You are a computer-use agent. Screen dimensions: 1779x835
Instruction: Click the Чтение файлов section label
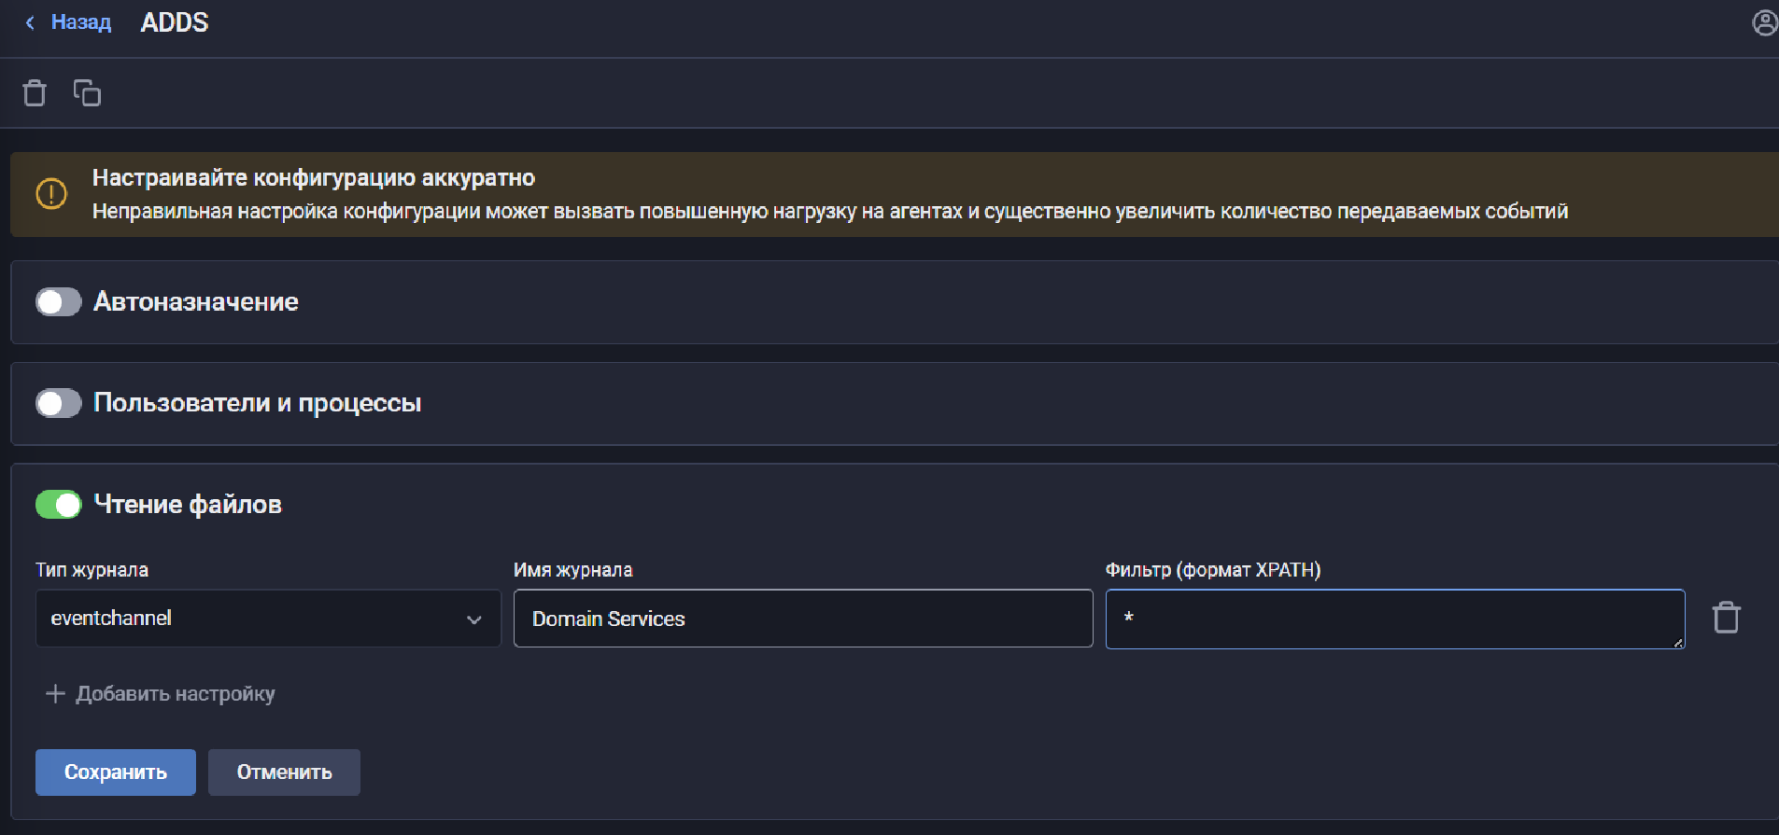click(x=188, y=505)
